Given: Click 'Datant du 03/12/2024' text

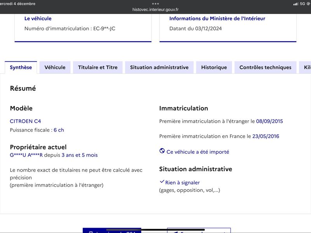Looking at the screenshot, I should pos(196,28).
